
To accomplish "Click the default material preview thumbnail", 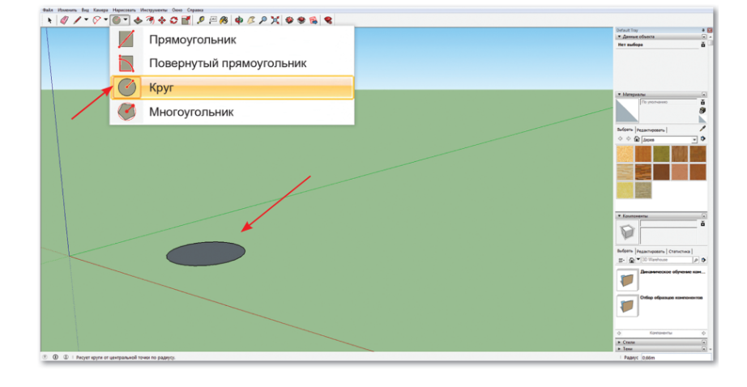I will coord(627,110).
